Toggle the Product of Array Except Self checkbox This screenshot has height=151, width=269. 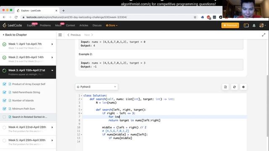point(4,84)
